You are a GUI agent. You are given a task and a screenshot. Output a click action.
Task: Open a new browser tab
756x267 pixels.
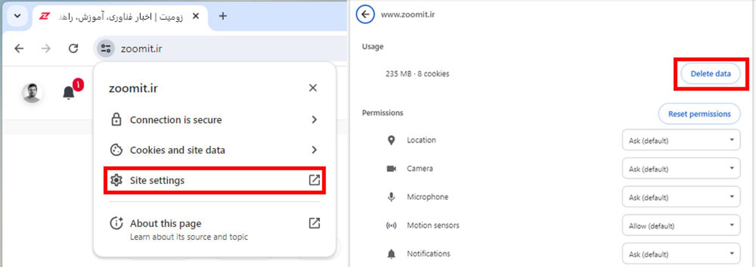(223, 16)
